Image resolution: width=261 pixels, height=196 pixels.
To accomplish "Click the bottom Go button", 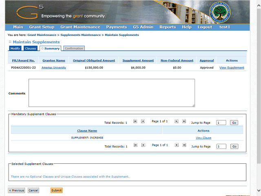I will pyautogui.click(x=234, y=147).
